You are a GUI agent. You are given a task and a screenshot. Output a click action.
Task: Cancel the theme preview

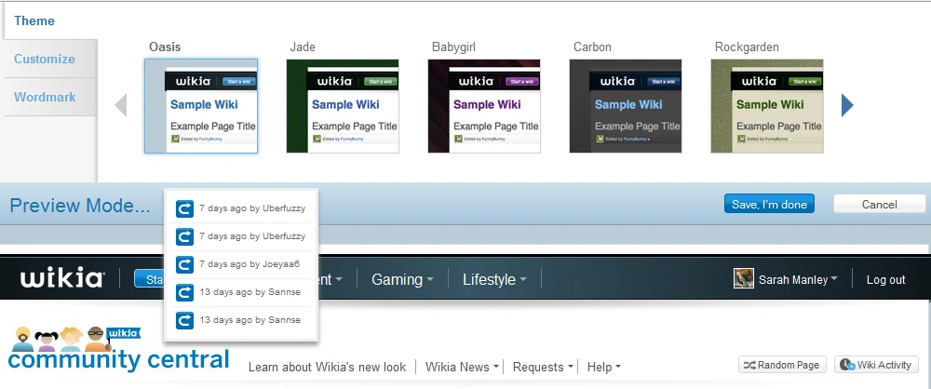(x=879, y=204)
